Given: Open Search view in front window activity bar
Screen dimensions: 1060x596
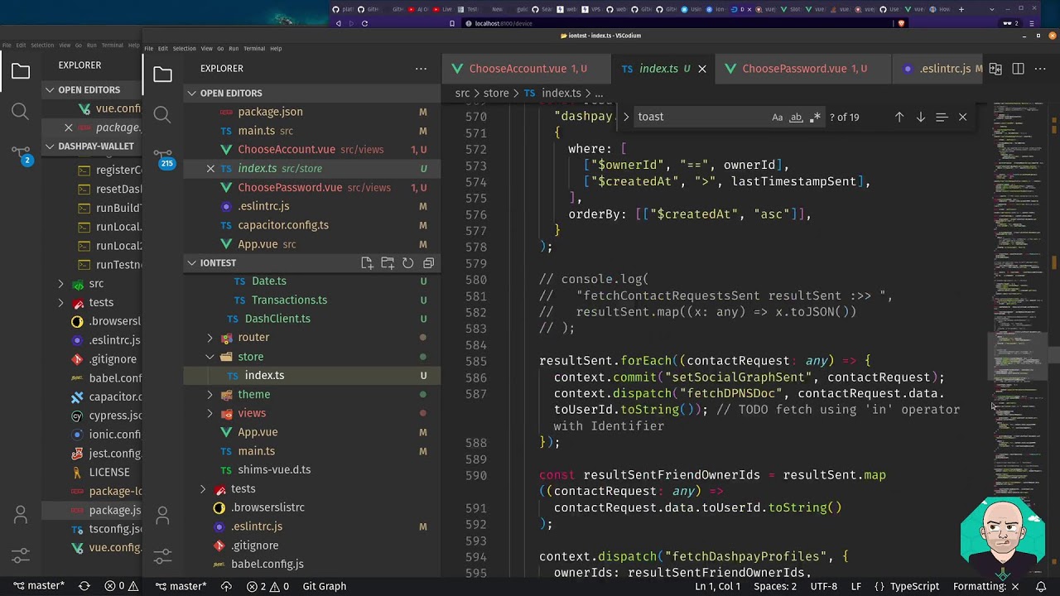Looking at the screenshot, I should [162, 114].
